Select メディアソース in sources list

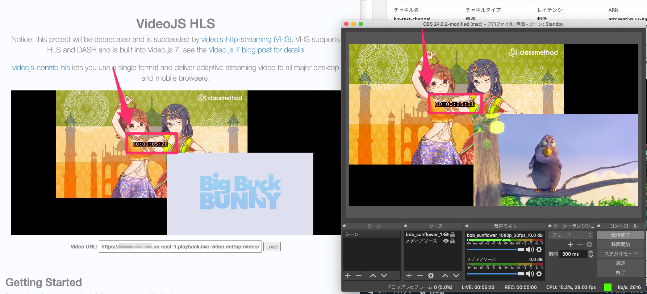(421, 241)
